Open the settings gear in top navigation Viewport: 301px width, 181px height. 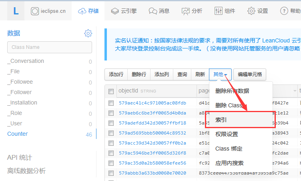pos(251,11)
